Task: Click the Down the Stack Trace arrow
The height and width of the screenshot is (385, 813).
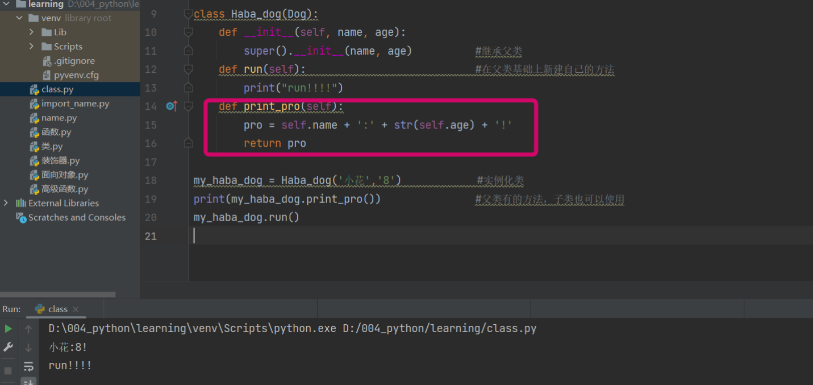Action: pos(28,347)
